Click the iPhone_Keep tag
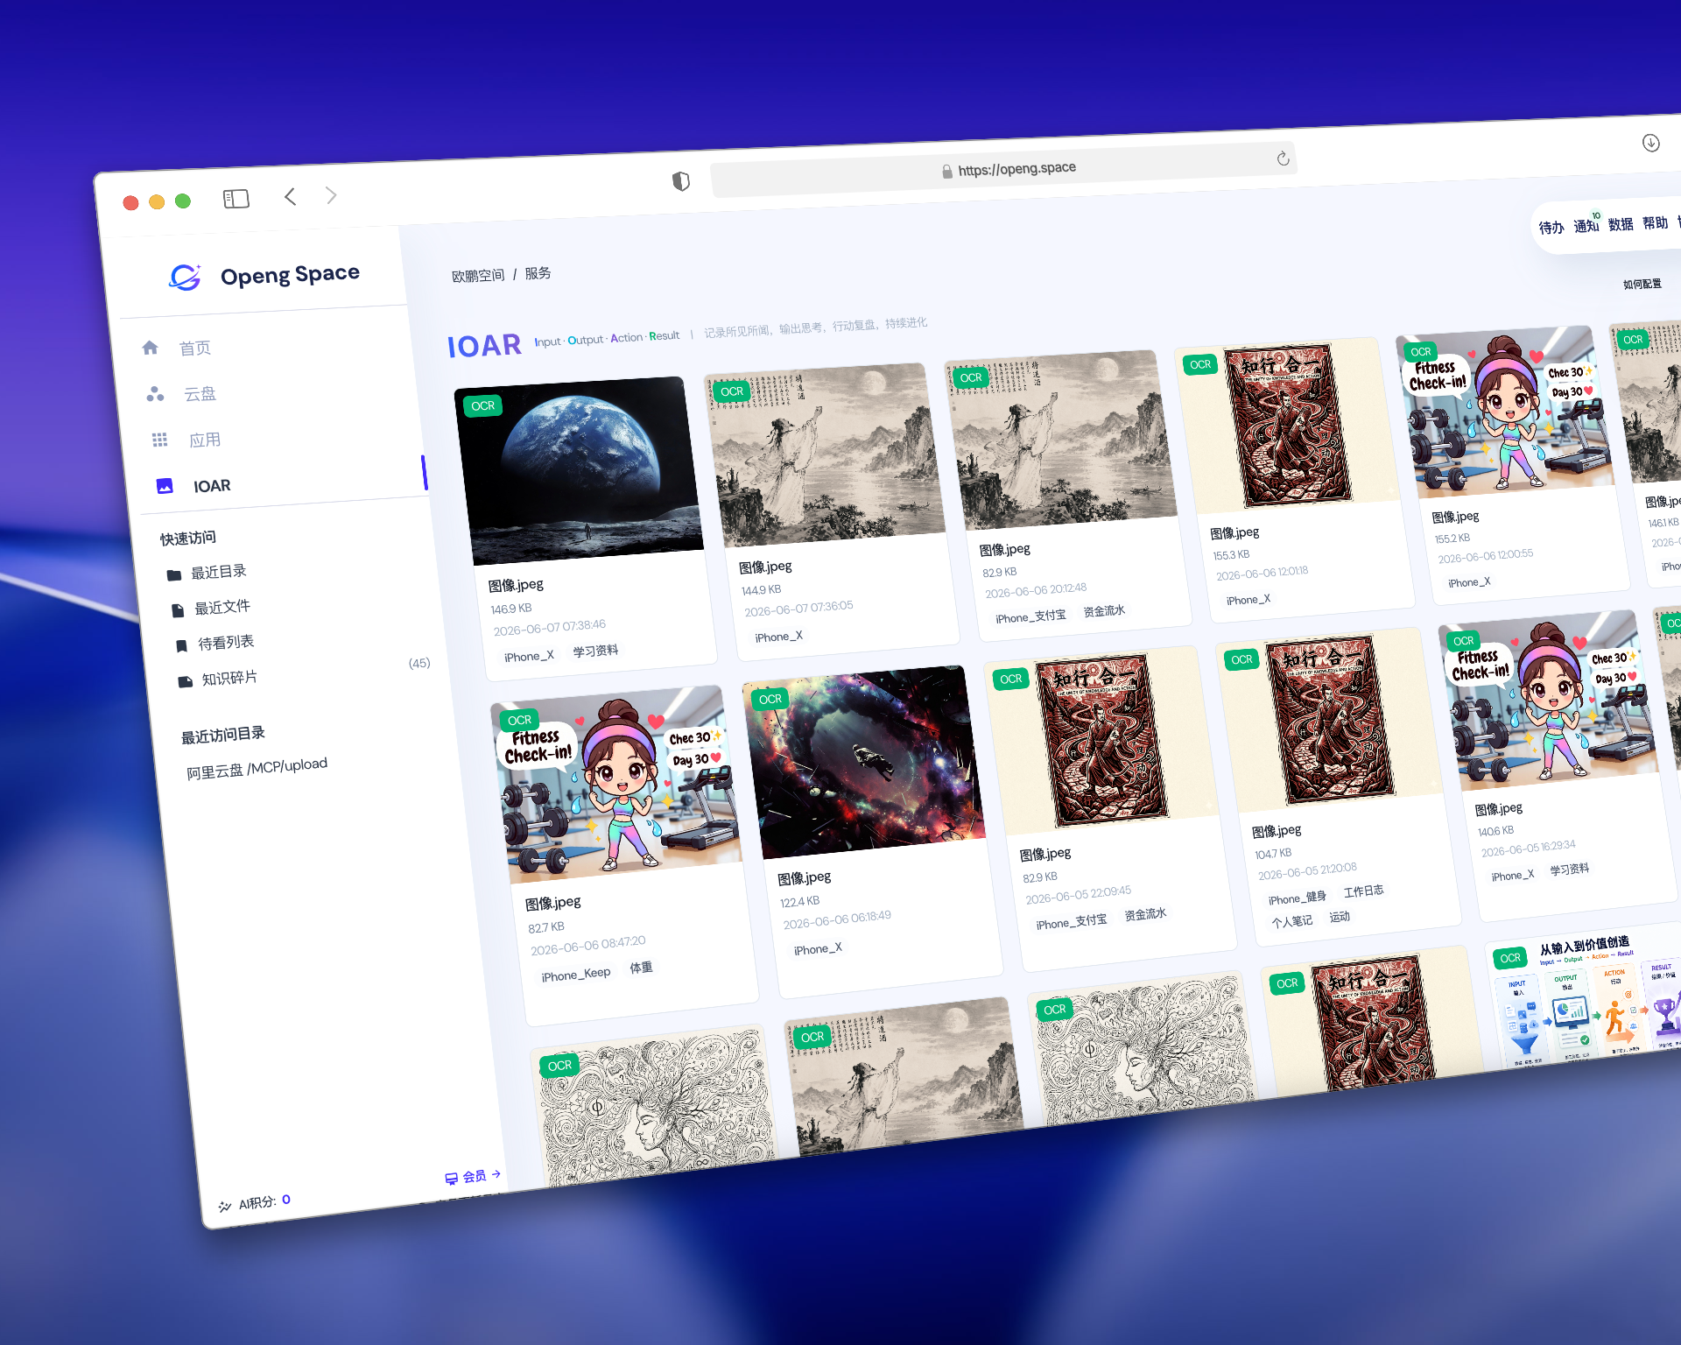Image resolution: width=1681 pixels, height=1345 pixels. [575, 974]
